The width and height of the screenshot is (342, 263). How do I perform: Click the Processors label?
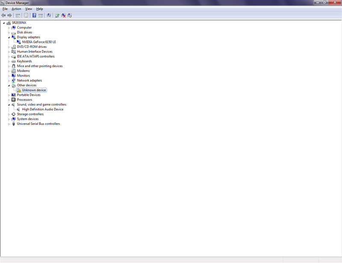pyautogui.click(x=24, y=100)
